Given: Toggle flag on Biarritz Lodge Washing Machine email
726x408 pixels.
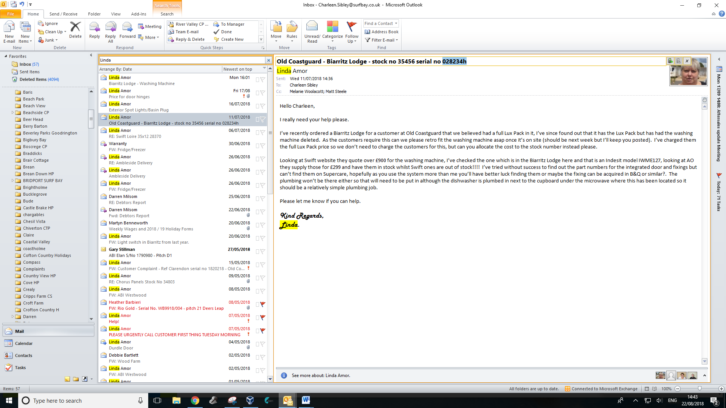Looking at the screenshot, I should point(263,80).
